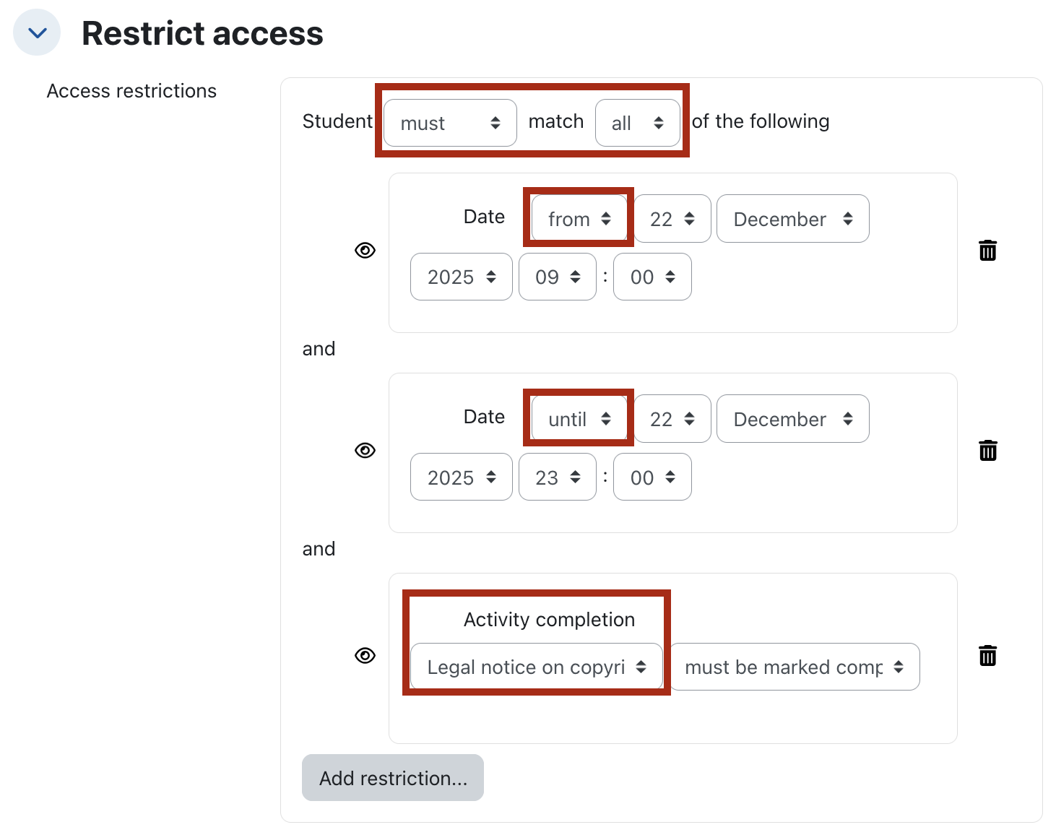Open the 'until' date direction dropdown
The height and width of the screenshot is (835, 1056).
[579, 419]
